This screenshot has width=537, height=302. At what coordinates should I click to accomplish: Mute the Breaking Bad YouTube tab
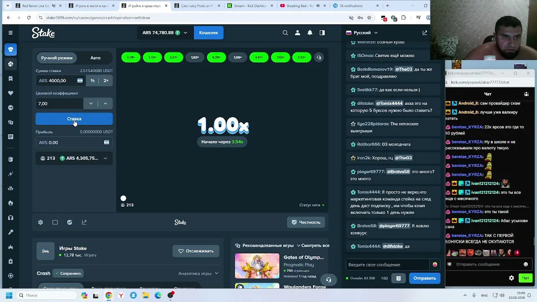pyautogui.click(x=318, y=6)
